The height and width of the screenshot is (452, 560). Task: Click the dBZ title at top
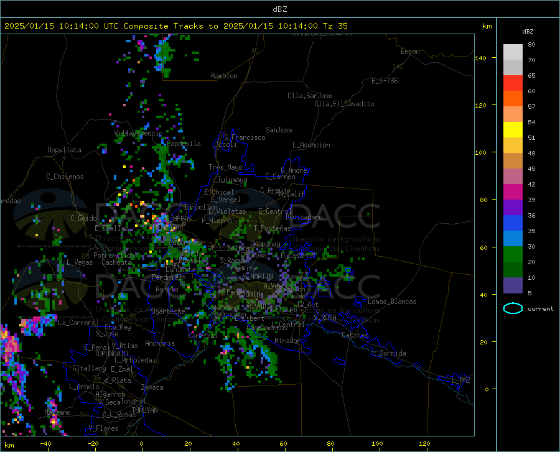(279, 9)
